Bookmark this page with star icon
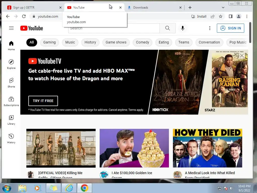The image size is (257, 193). tap(221, 16)
